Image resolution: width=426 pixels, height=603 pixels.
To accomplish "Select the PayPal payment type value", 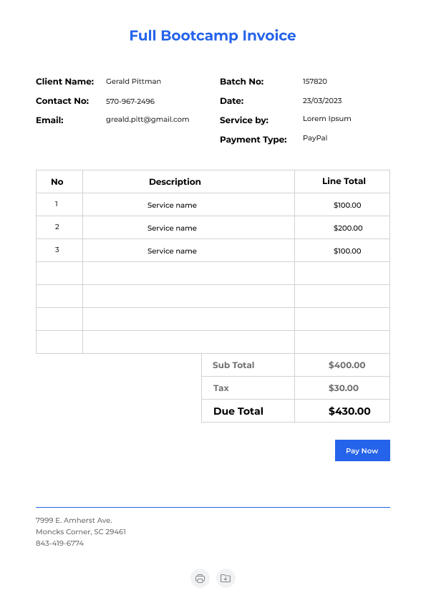I will pos(315,138).
